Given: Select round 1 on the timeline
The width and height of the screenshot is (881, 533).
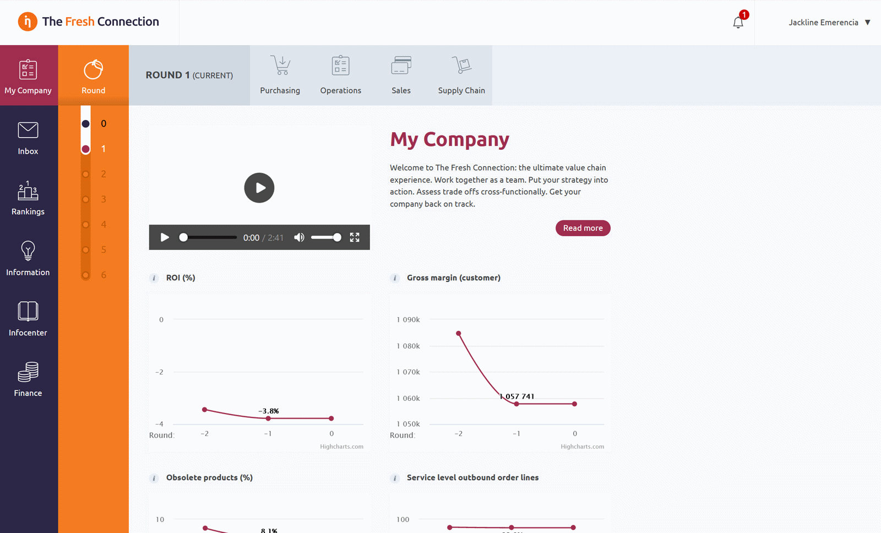Looking at the screenshot, I should pyautogui.click(x=86, y=149).
